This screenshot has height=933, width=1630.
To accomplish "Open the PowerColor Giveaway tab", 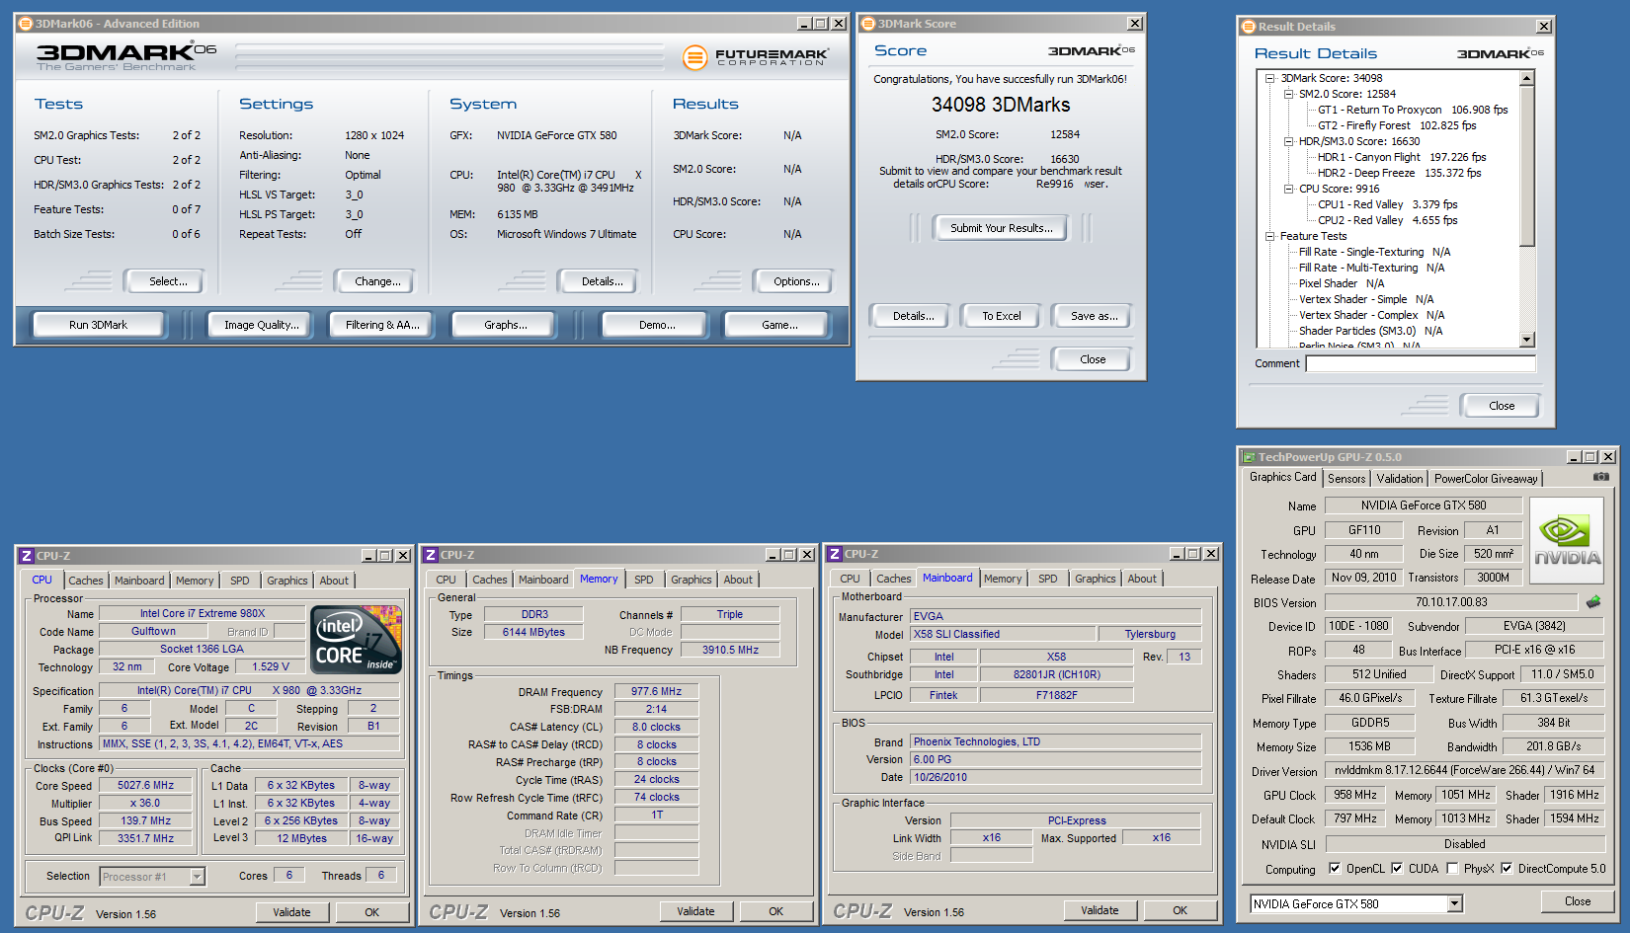I will 1486,479.
